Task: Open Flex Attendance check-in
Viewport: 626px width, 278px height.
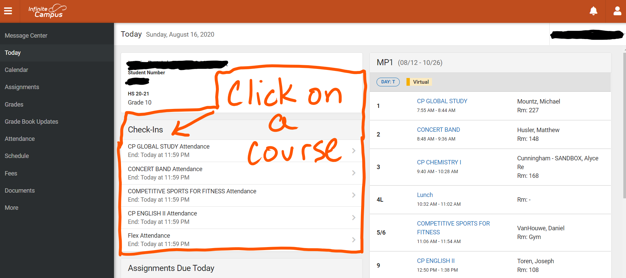Action: [241, 240]
